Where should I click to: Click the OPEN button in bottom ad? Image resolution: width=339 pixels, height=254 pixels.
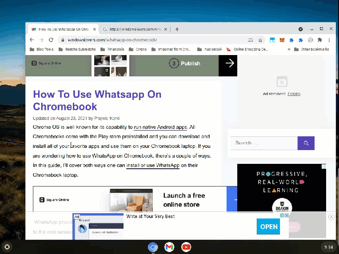click(268, 226)
